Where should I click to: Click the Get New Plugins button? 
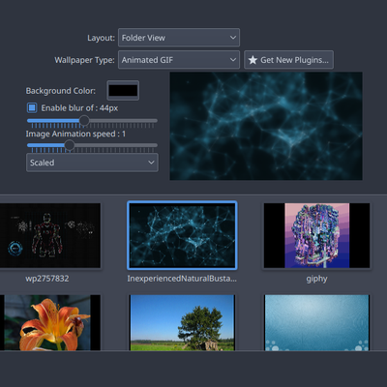[x=288, y=60]
